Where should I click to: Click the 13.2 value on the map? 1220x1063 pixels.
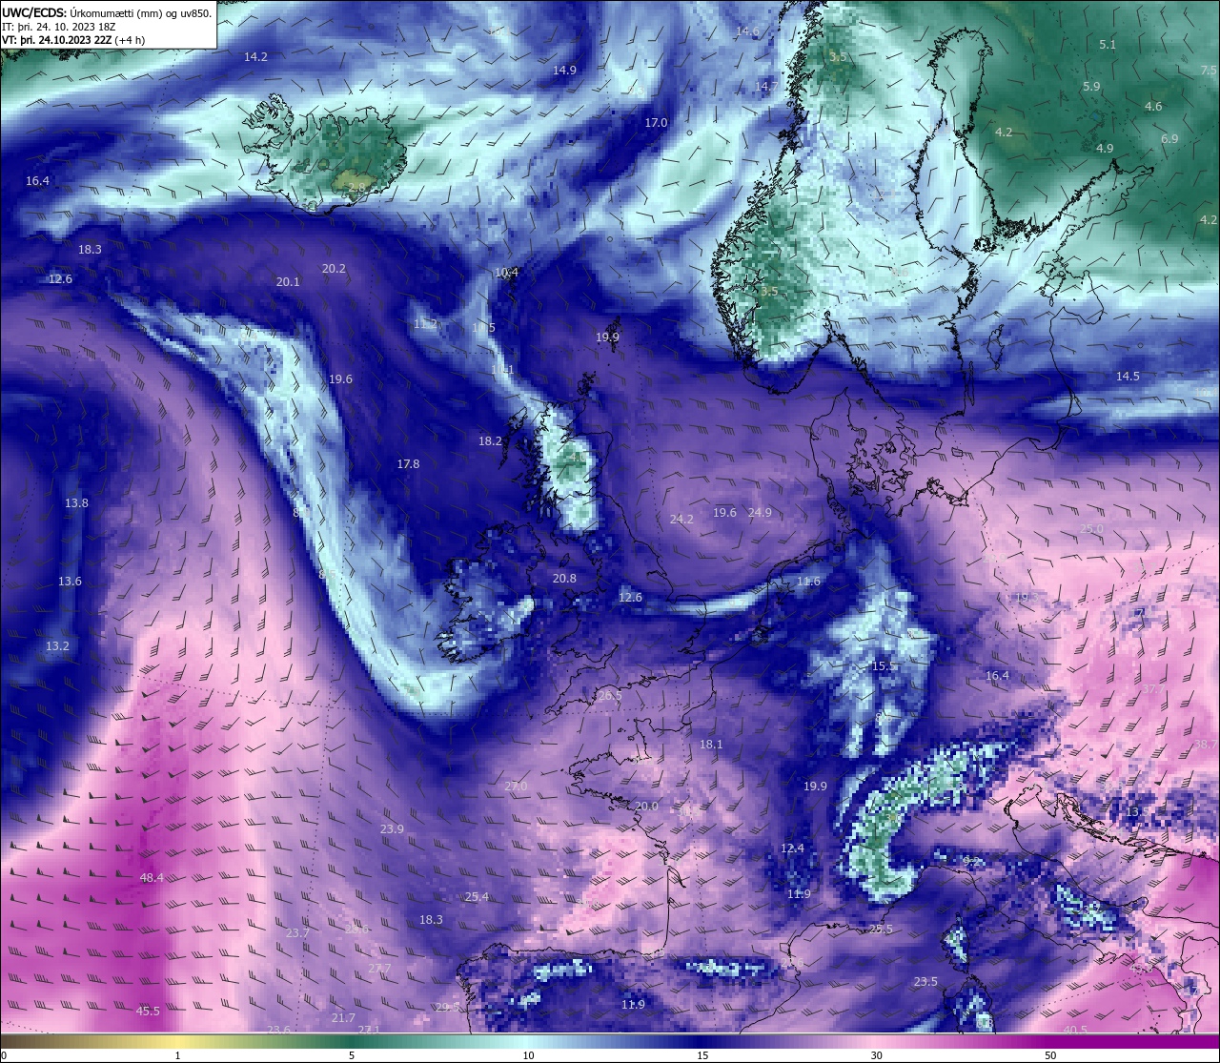[57, 646]
